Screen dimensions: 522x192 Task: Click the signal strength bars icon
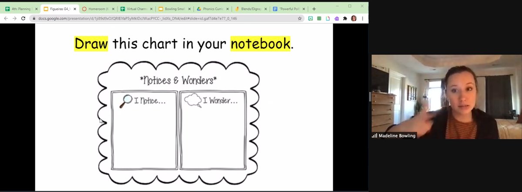click(x=375, y=136)
